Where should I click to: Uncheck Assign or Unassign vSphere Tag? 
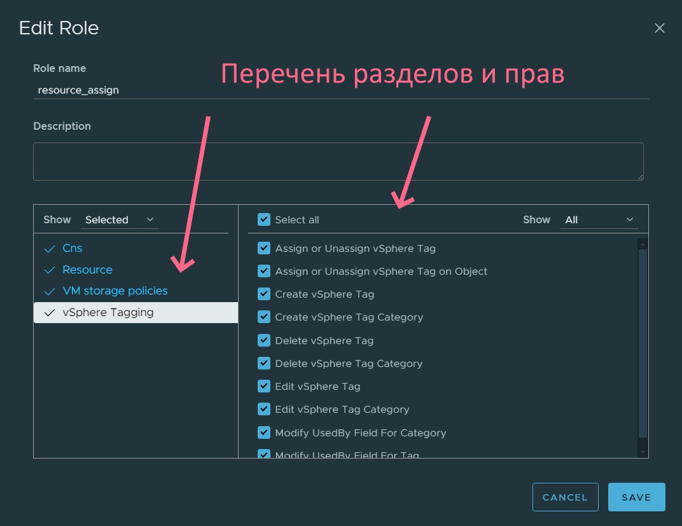pos(264,248)
